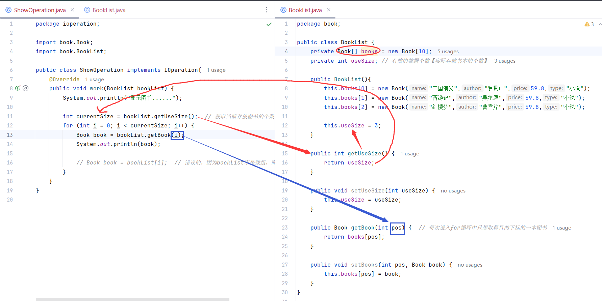Click 'return books[pos];' statement
Viewport: 602px width, 301px height.
[x=354, y=237]
